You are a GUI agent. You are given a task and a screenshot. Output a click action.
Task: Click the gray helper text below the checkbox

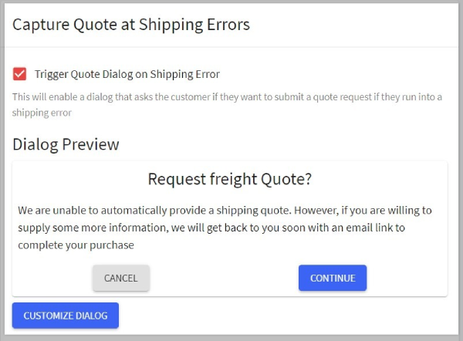[193, 98]
